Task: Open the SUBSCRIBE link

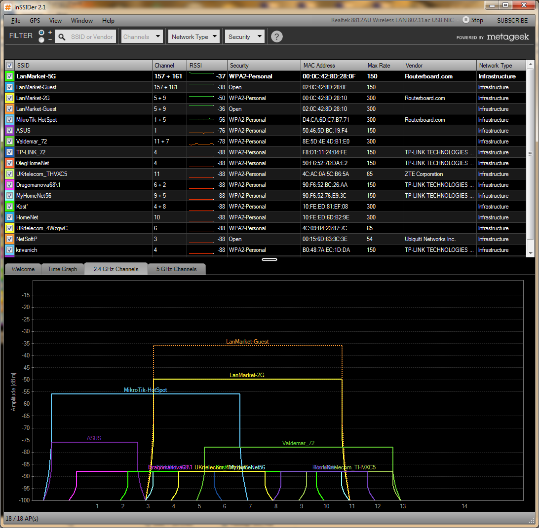Action: [512, 21]
